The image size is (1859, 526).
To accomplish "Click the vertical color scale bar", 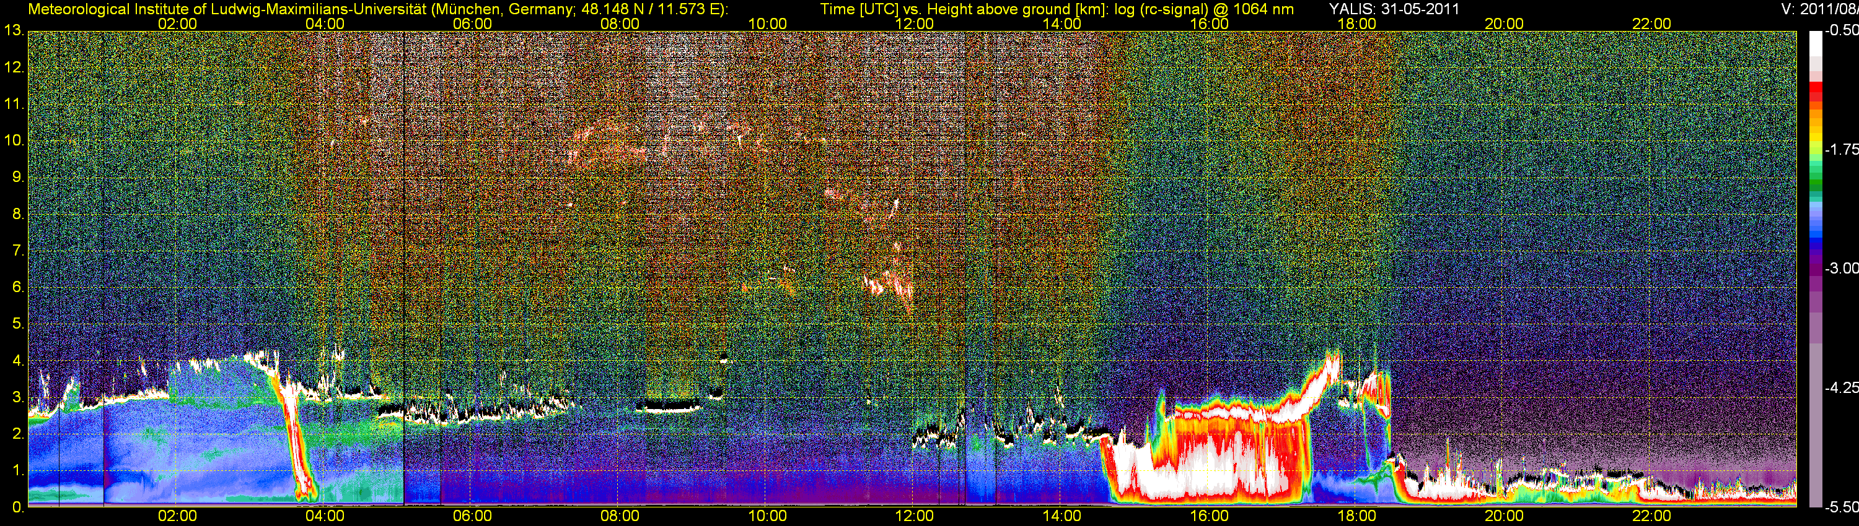I will [x=1815, y=269].
